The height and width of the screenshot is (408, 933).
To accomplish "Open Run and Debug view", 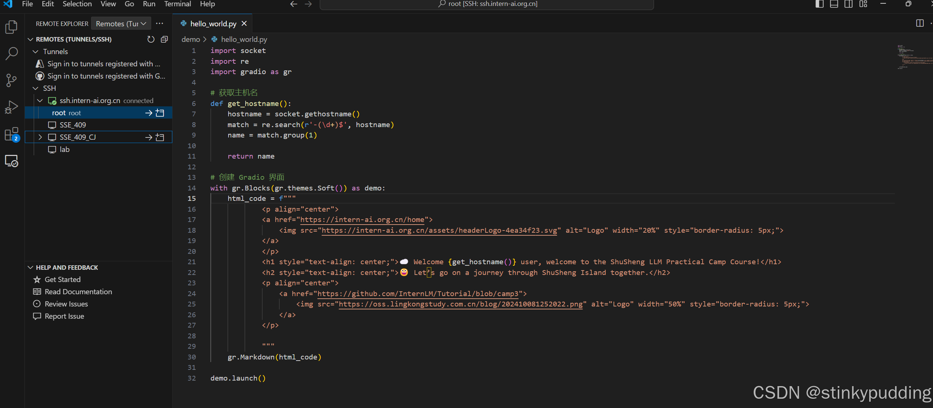I will (11, 107).
